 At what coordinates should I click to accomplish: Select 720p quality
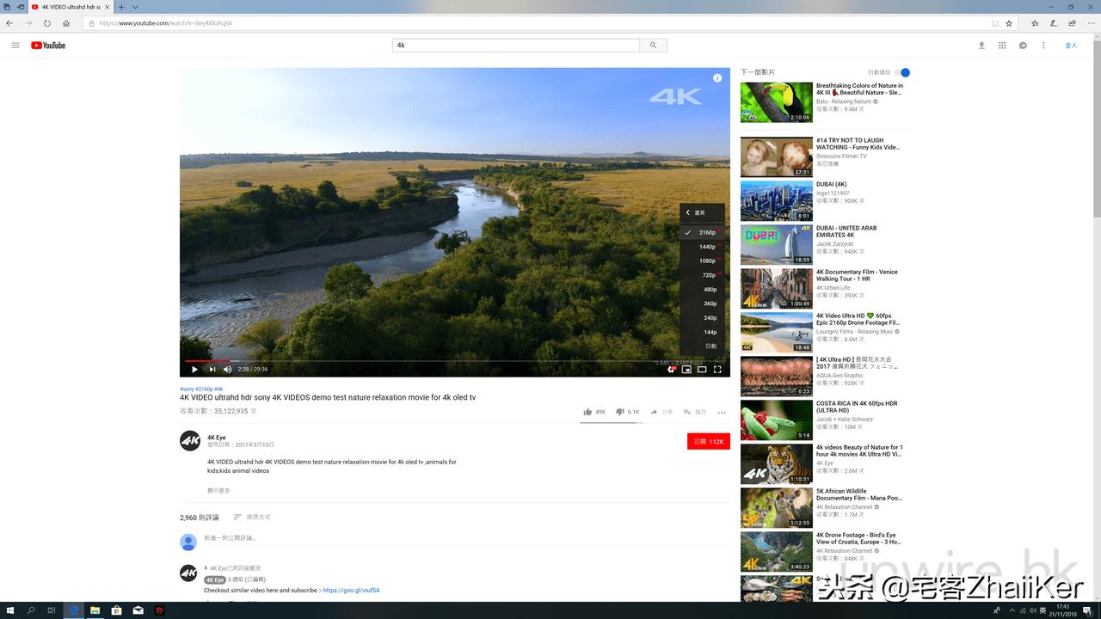click(x=702, y=275)
